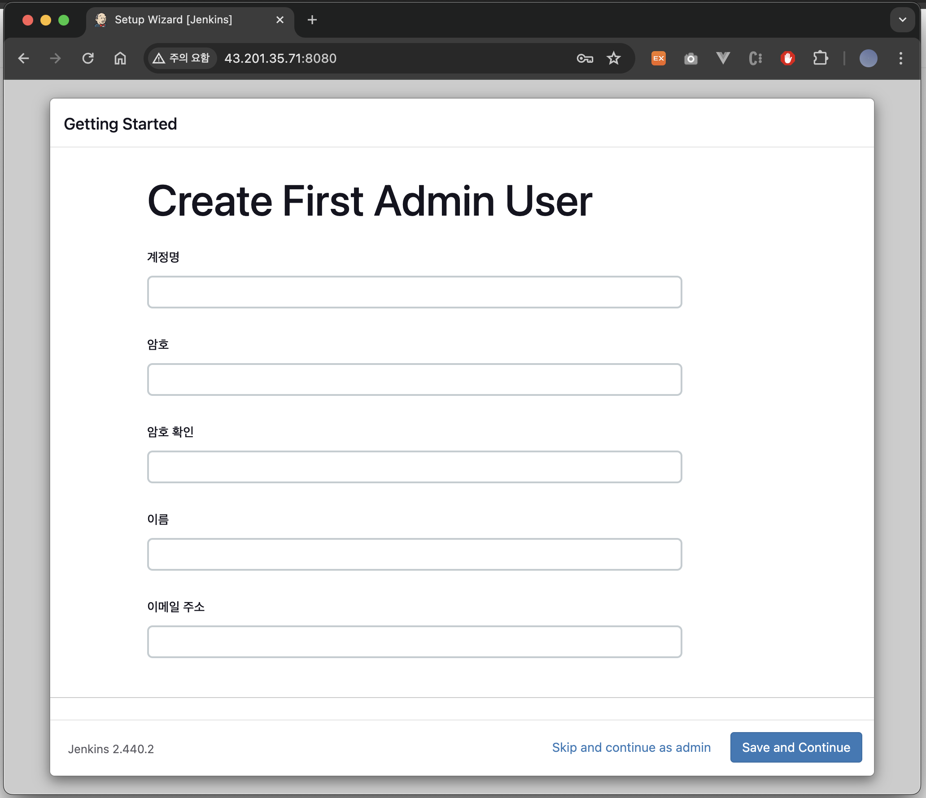Viewport: 926px width, 798px height.
Task: Open the browser home page icon
Action: click(x=120, y=58)
